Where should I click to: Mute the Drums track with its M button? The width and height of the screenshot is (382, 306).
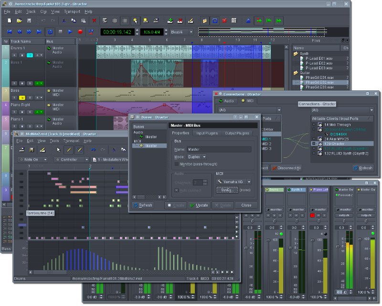[x=21, y=55]
